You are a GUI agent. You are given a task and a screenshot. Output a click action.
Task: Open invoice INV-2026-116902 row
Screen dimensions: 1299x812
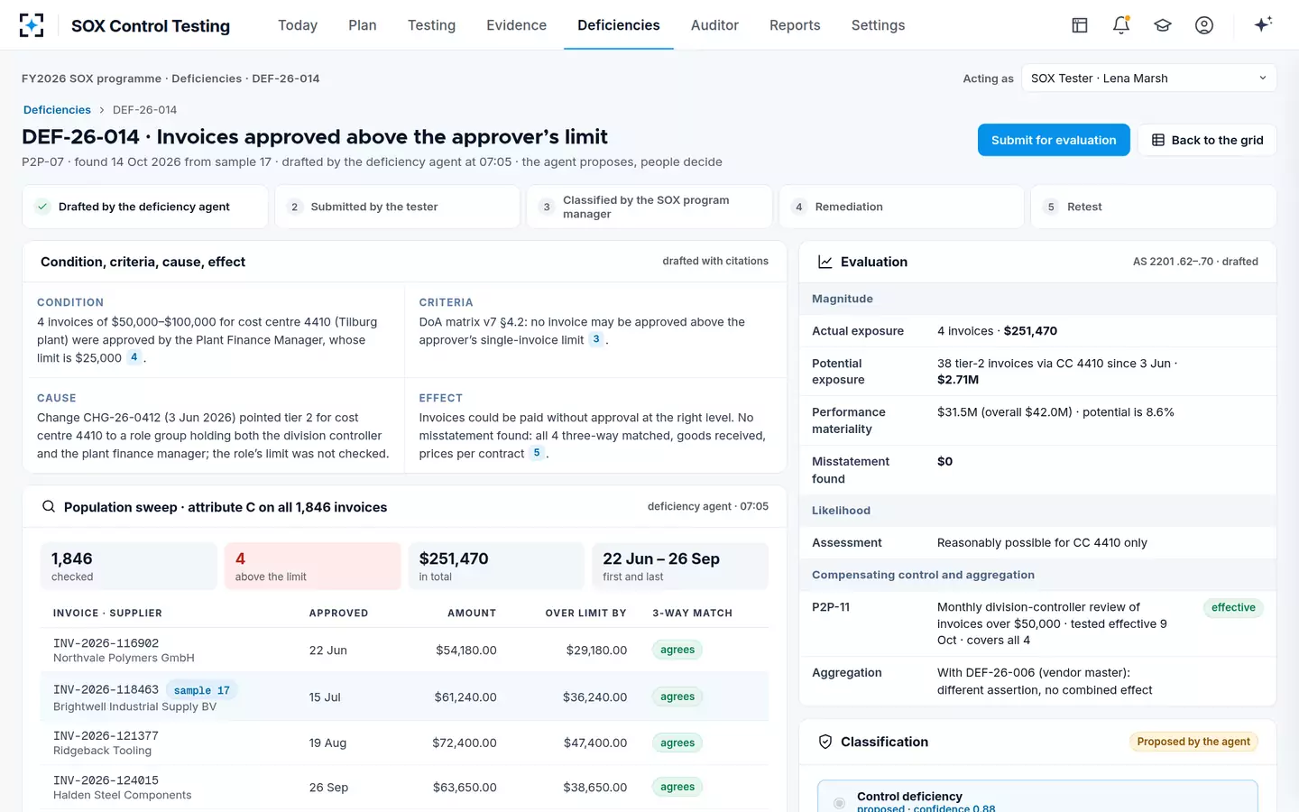tap(404, 650)
